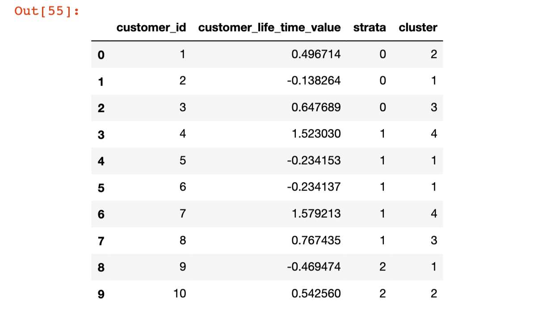Click row index 3 label
555x317 pixels.
[x=101, y=134]
